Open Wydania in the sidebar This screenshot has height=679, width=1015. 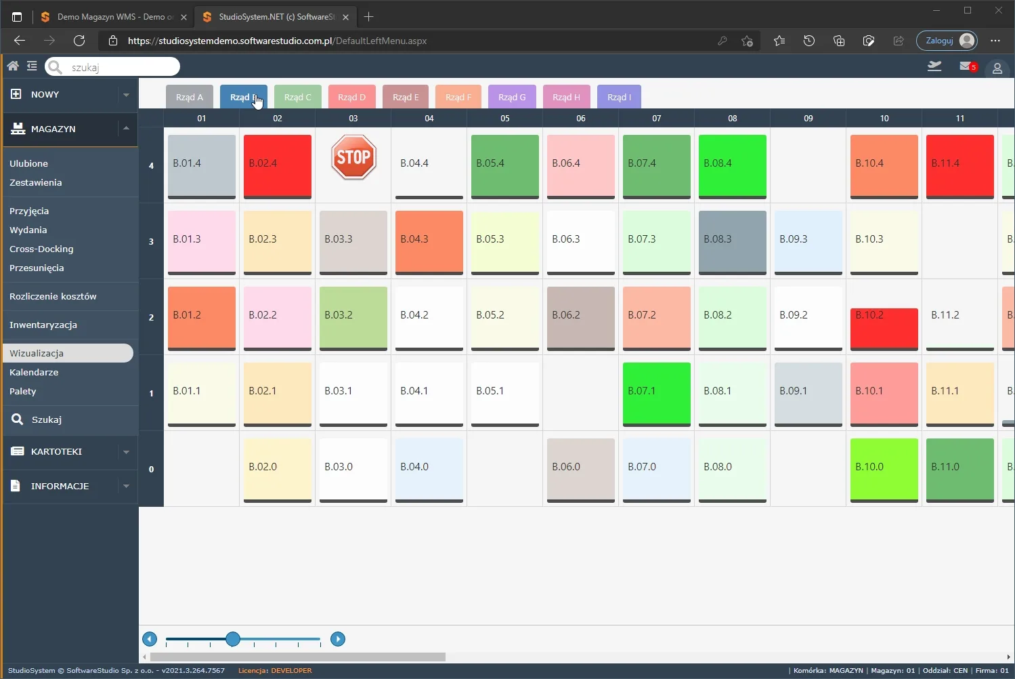click(28, 230)
